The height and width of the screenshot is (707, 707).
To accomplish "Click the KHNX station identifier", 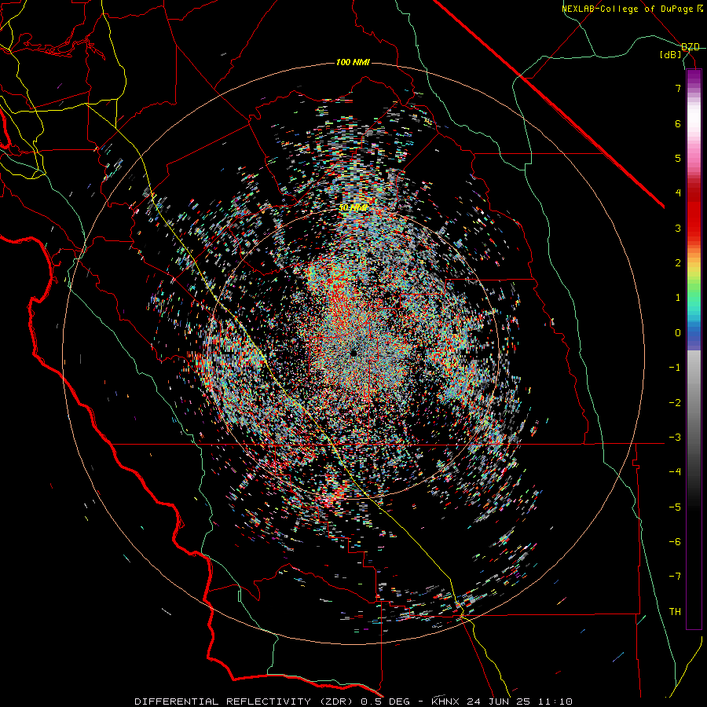I will coord(447,702).
